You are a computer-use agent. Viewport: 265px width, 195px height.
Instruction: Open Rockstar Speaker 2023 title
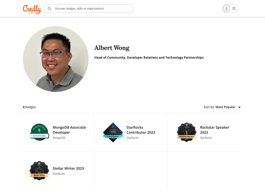point(214,130)
